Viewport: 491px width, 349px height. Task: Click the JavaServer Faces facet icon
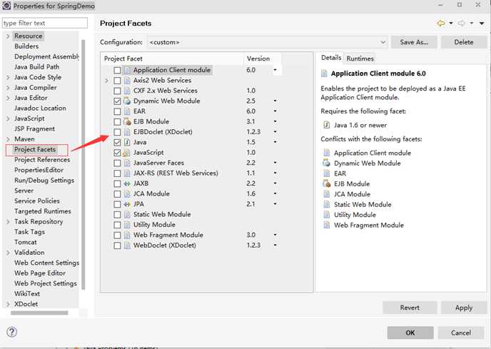127,163
